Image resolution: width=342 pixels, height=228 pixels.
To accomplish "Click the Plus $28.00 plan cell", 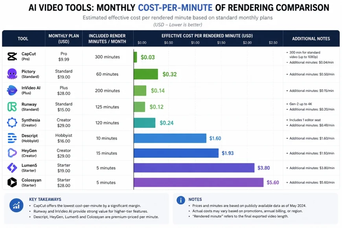I will point(64,90).
